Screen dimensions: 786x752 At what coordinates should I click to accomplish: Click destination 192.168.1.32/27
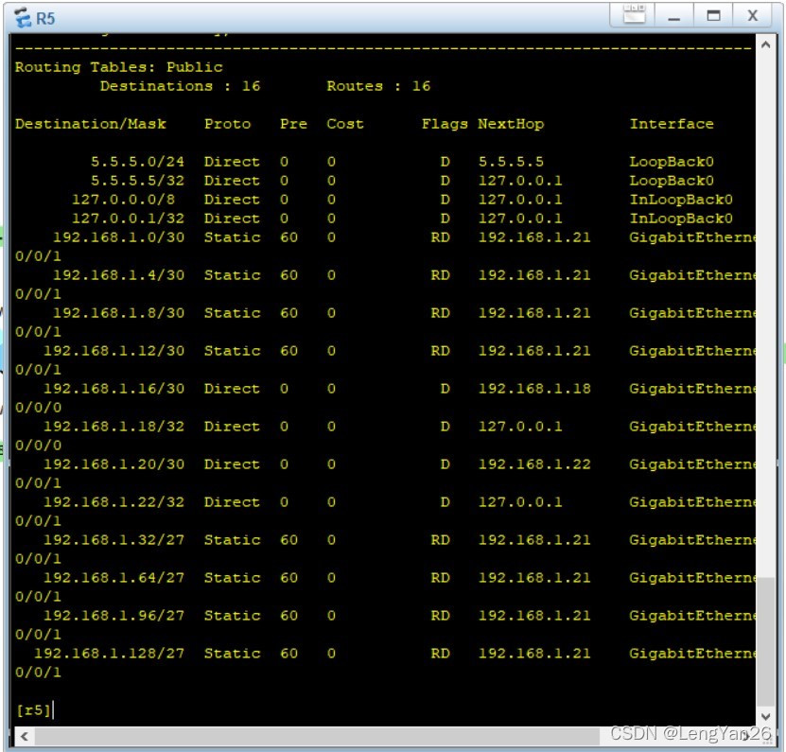(x=114, y=540)
